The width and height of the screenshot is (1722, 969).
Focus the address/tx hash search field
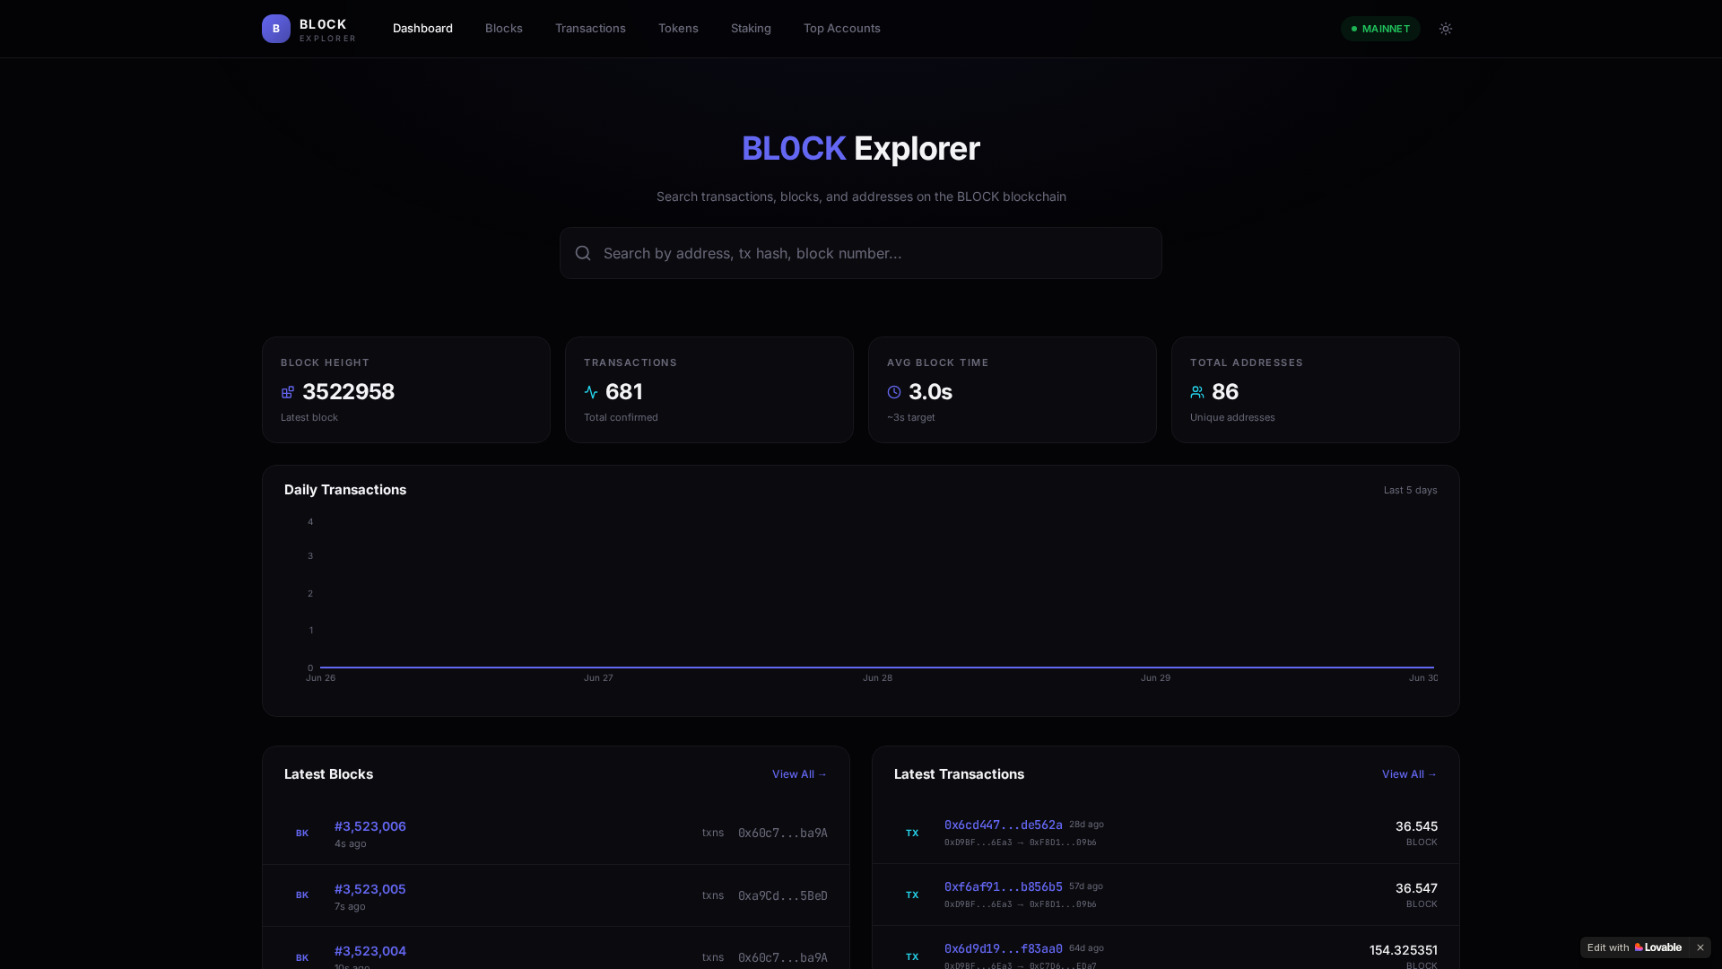pos(861,253)
